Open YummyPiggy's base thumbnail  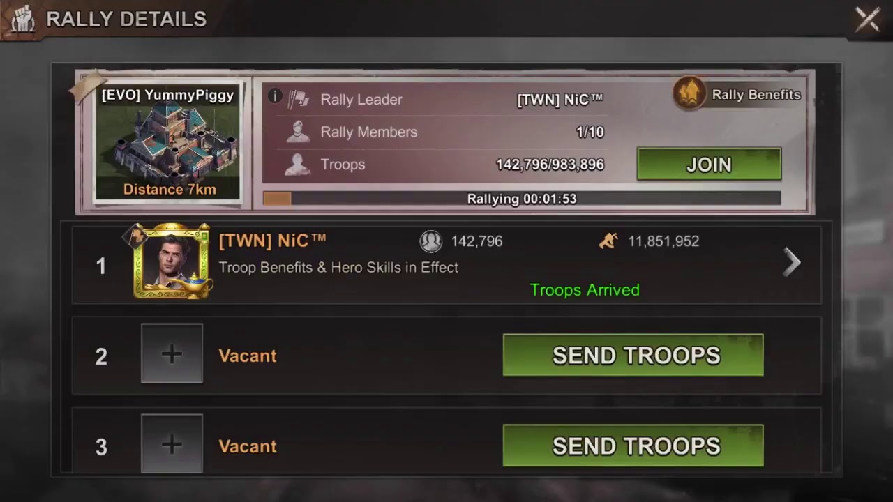click(x=168, y=142)
